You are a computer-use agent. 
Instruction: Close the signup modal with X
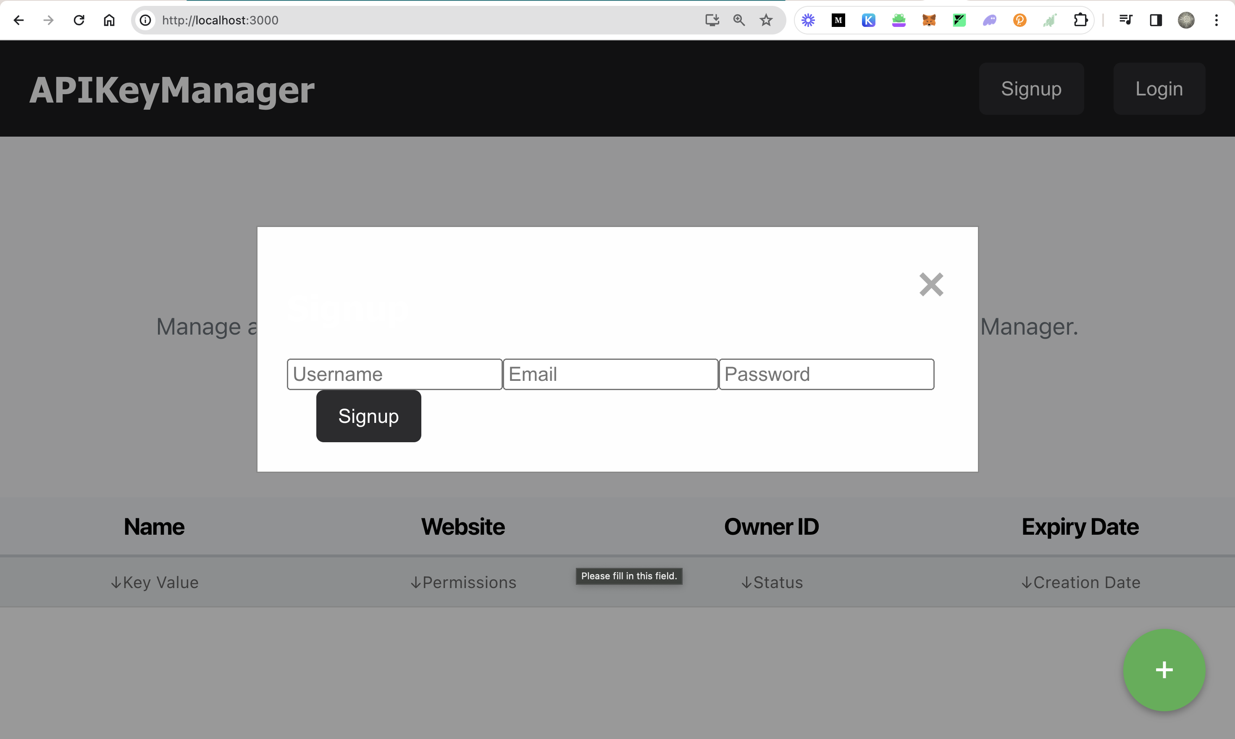pyautogui.click(x=931, y=284)
